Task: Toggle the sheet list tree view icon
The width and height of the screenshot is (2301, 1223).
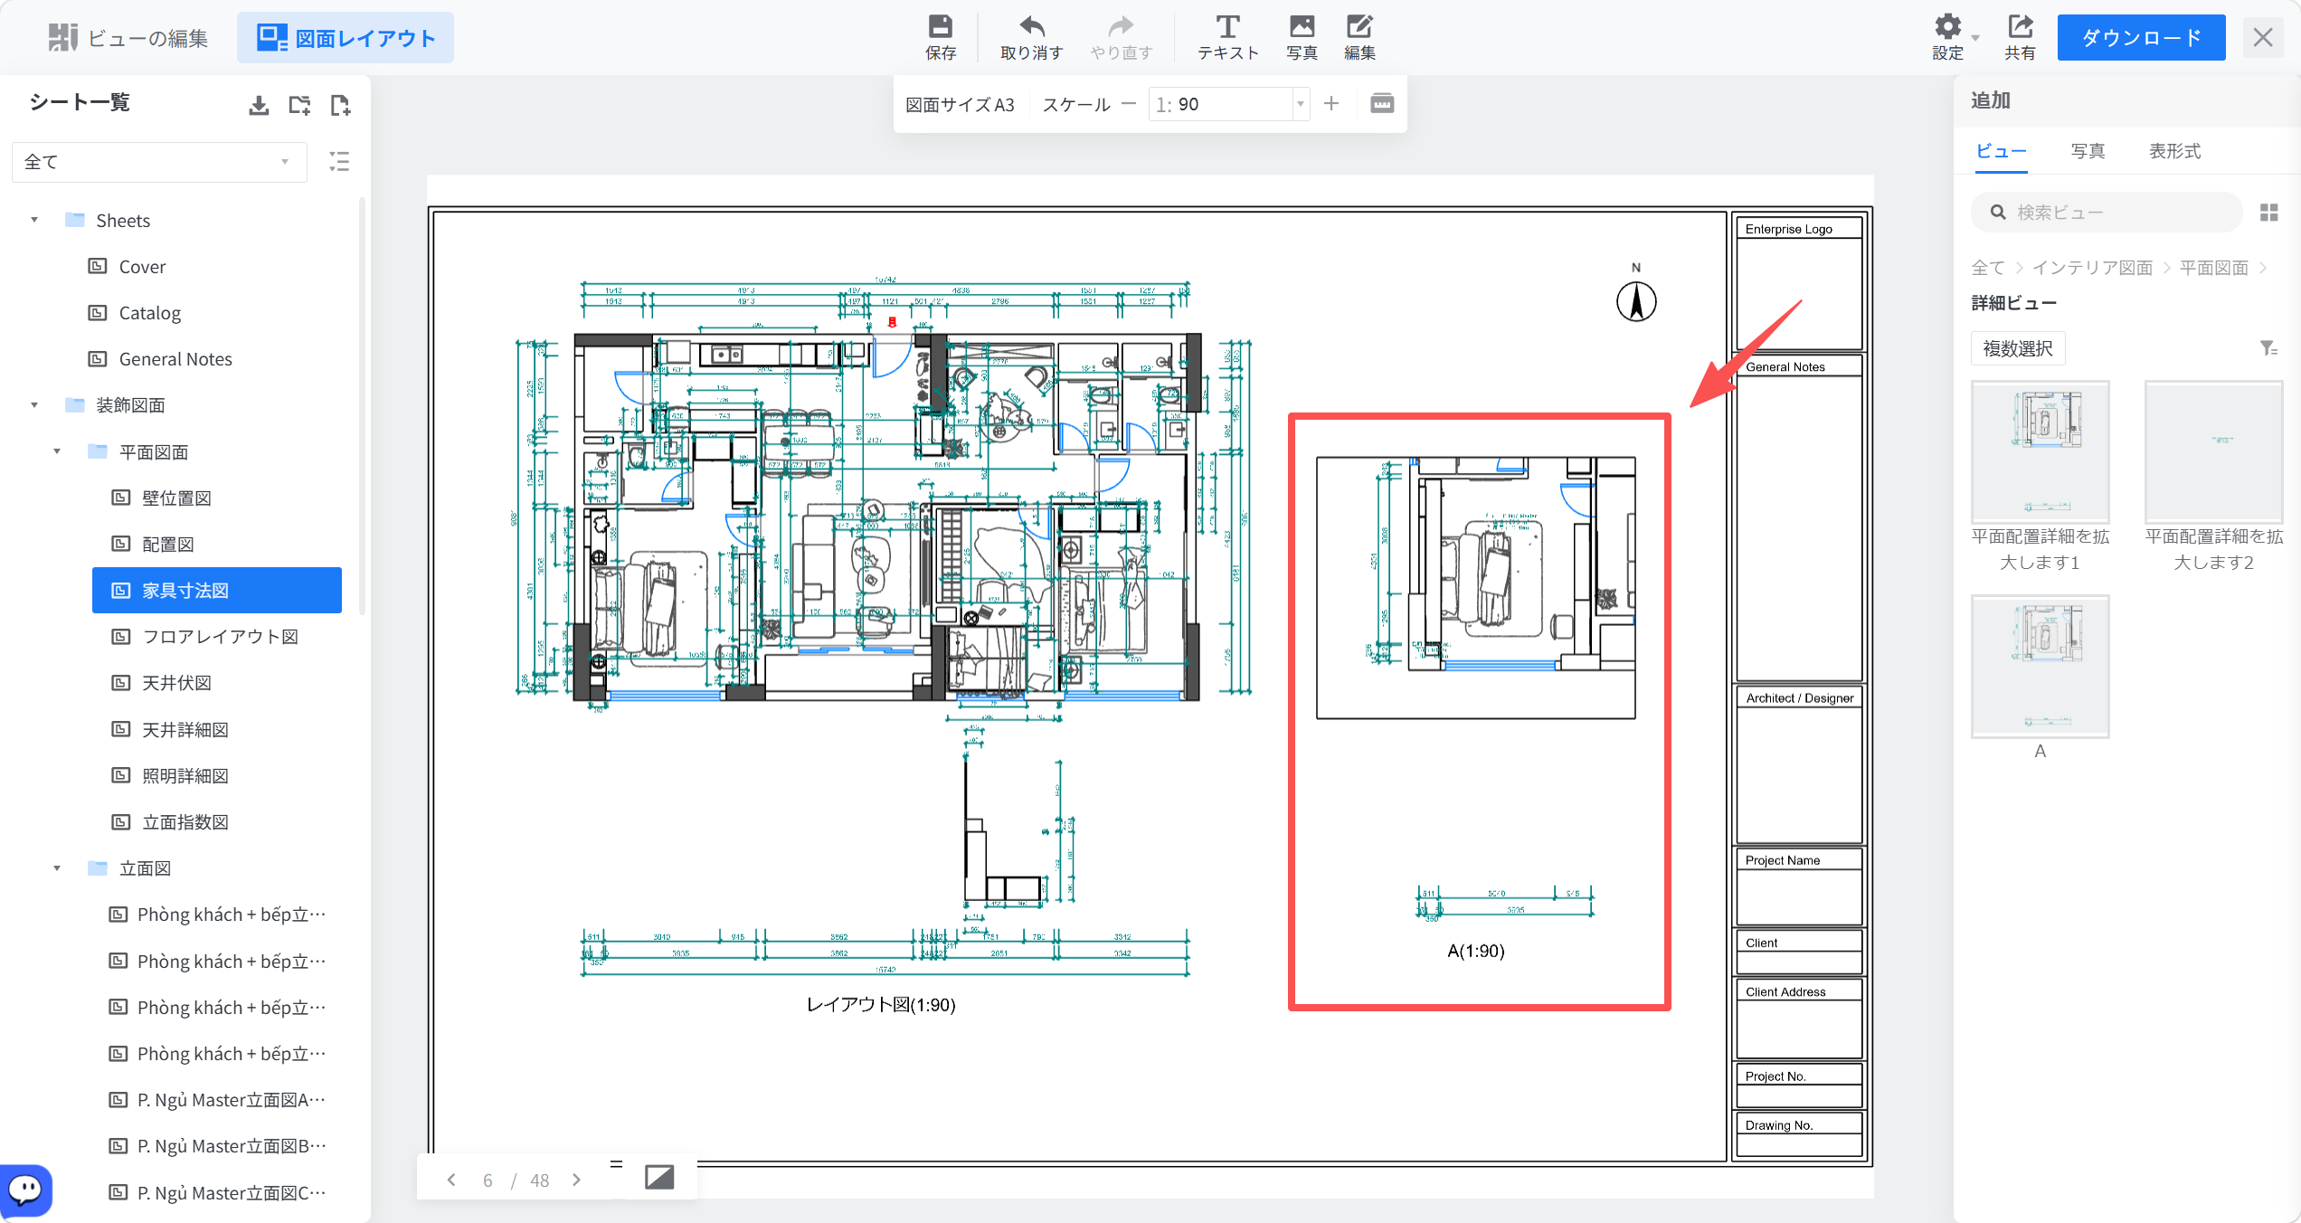Action: pos(339,162)
